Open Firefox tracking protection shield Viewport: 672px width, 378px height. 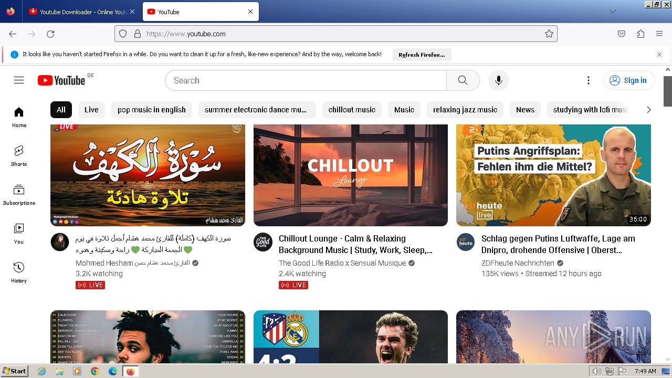(x=123, y=34)
